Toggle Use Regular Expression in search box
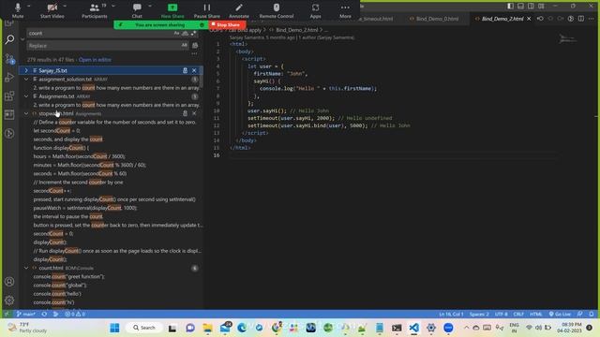The image size is (600, 337). 194,34
